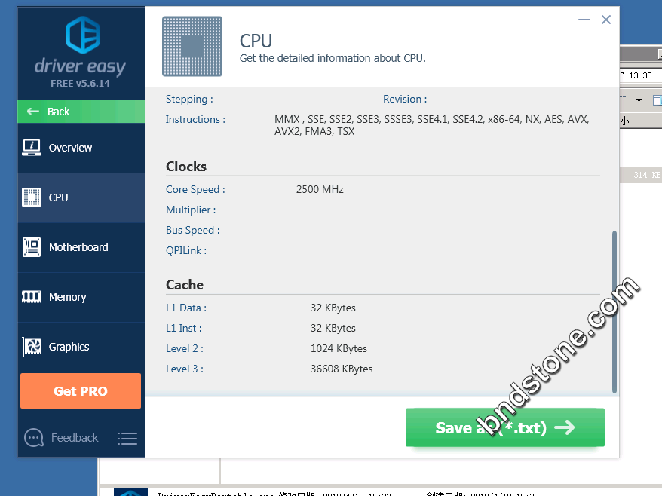Click the view layout icon in background window
The image size is (662, 496).
point(624,100)
